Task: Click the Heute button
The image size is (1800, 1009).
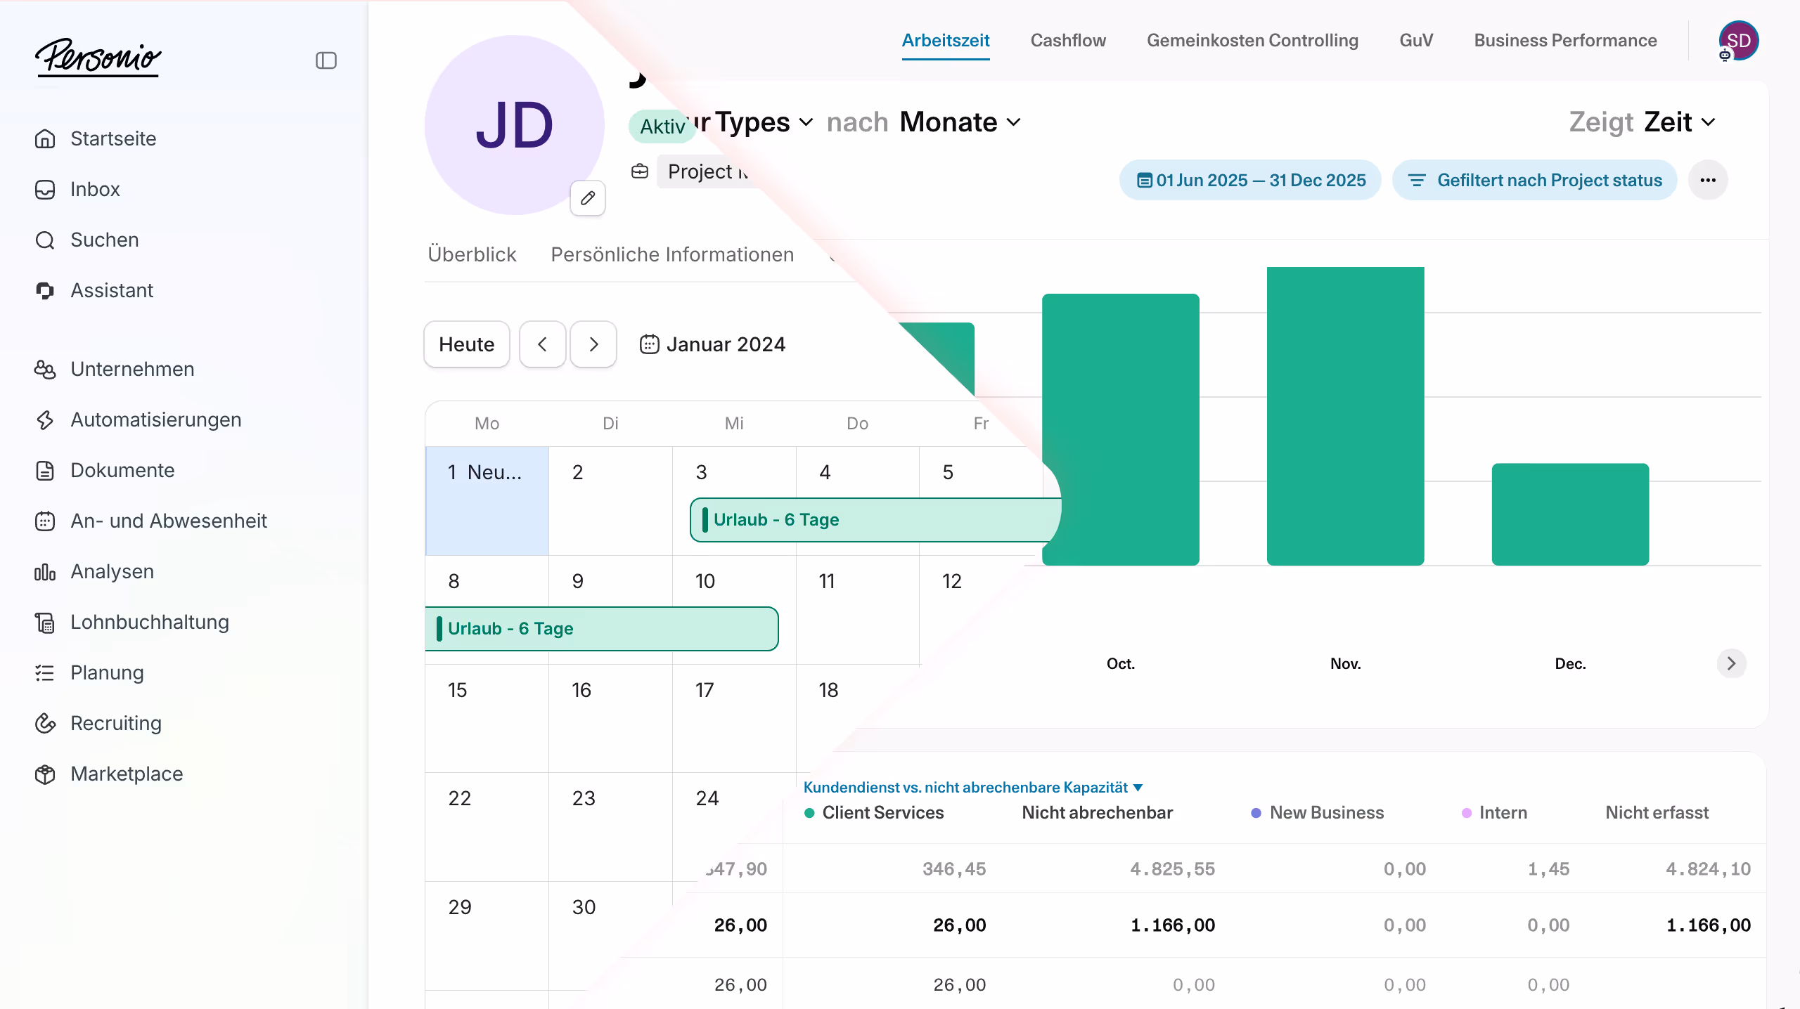Action: click(466, 344)
